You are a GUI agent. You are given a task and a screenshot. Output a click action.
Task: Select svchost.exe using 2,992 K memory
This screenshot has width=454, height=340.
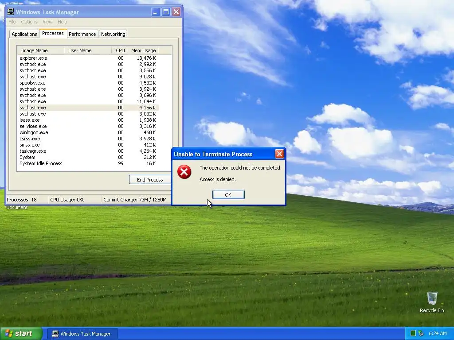(88, 64)
